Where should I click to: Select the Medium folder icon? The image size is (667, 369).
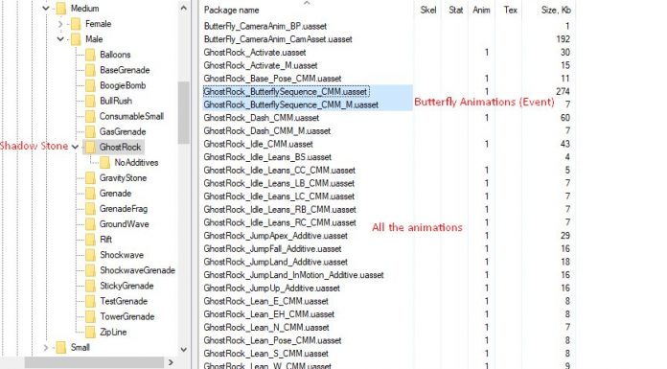pos(61,9)
